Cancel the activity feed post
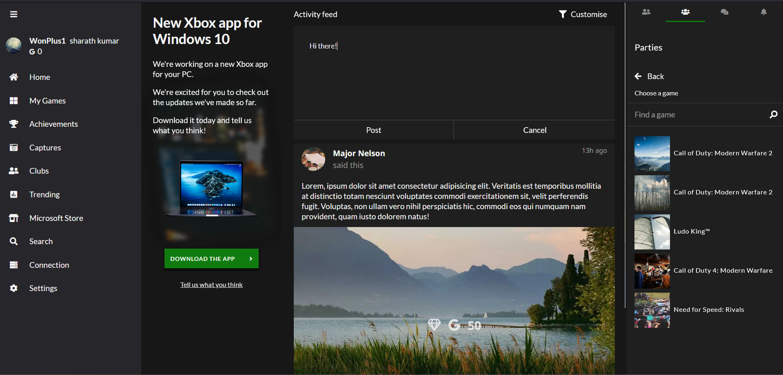Screen dimensions: 783x375 (x=535, y=130)
